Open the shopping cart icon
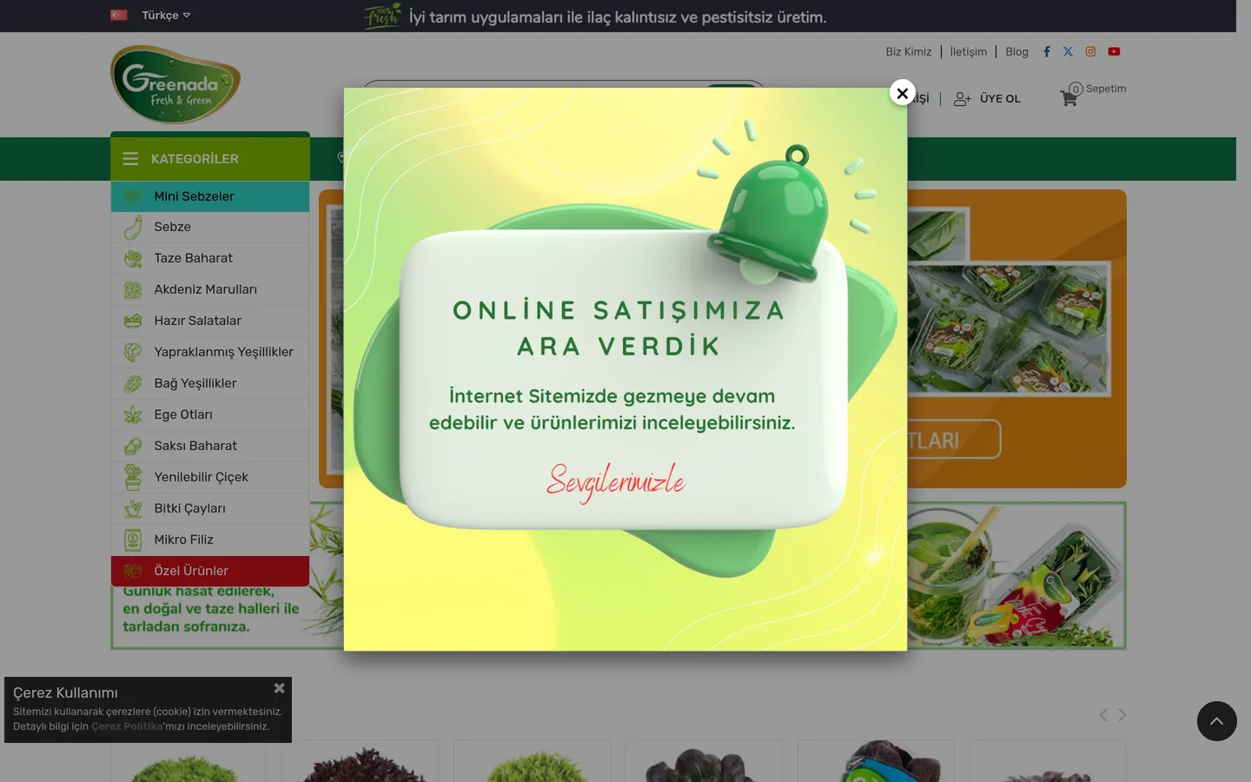 pyautogui.click(x=1069, y=98)
